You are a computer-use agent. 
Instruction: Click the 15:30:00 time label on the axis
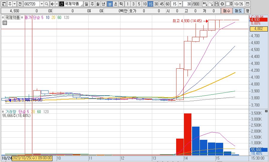point(258,158)
